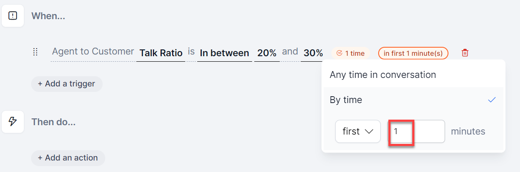Open the Talk Ratio metric selector
The image size is (520, 172).
point(161,53)
